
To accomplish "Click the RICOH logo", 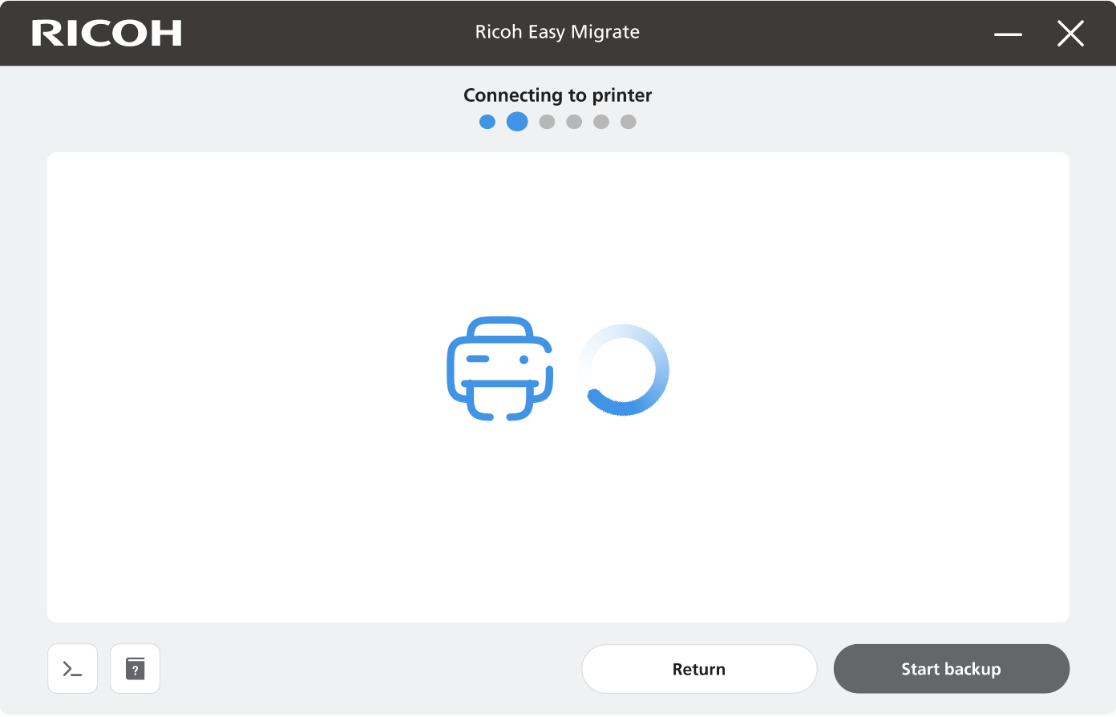I will [107, 33].
